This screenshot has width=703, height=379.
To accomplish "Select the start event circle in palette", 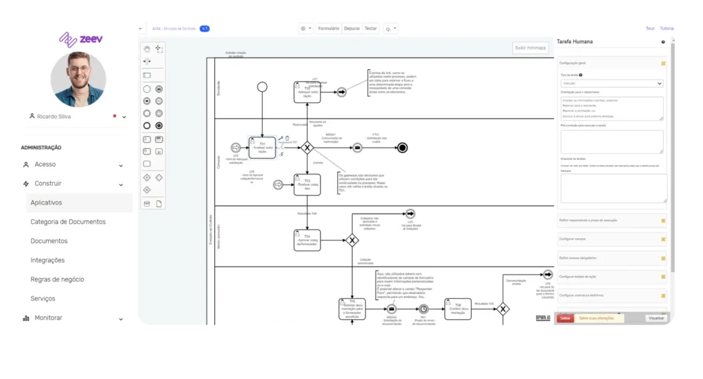I will [x=147, y=89].
